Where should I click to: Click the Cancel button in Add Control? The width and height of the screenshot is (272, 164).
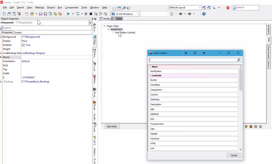coord(234,156)
